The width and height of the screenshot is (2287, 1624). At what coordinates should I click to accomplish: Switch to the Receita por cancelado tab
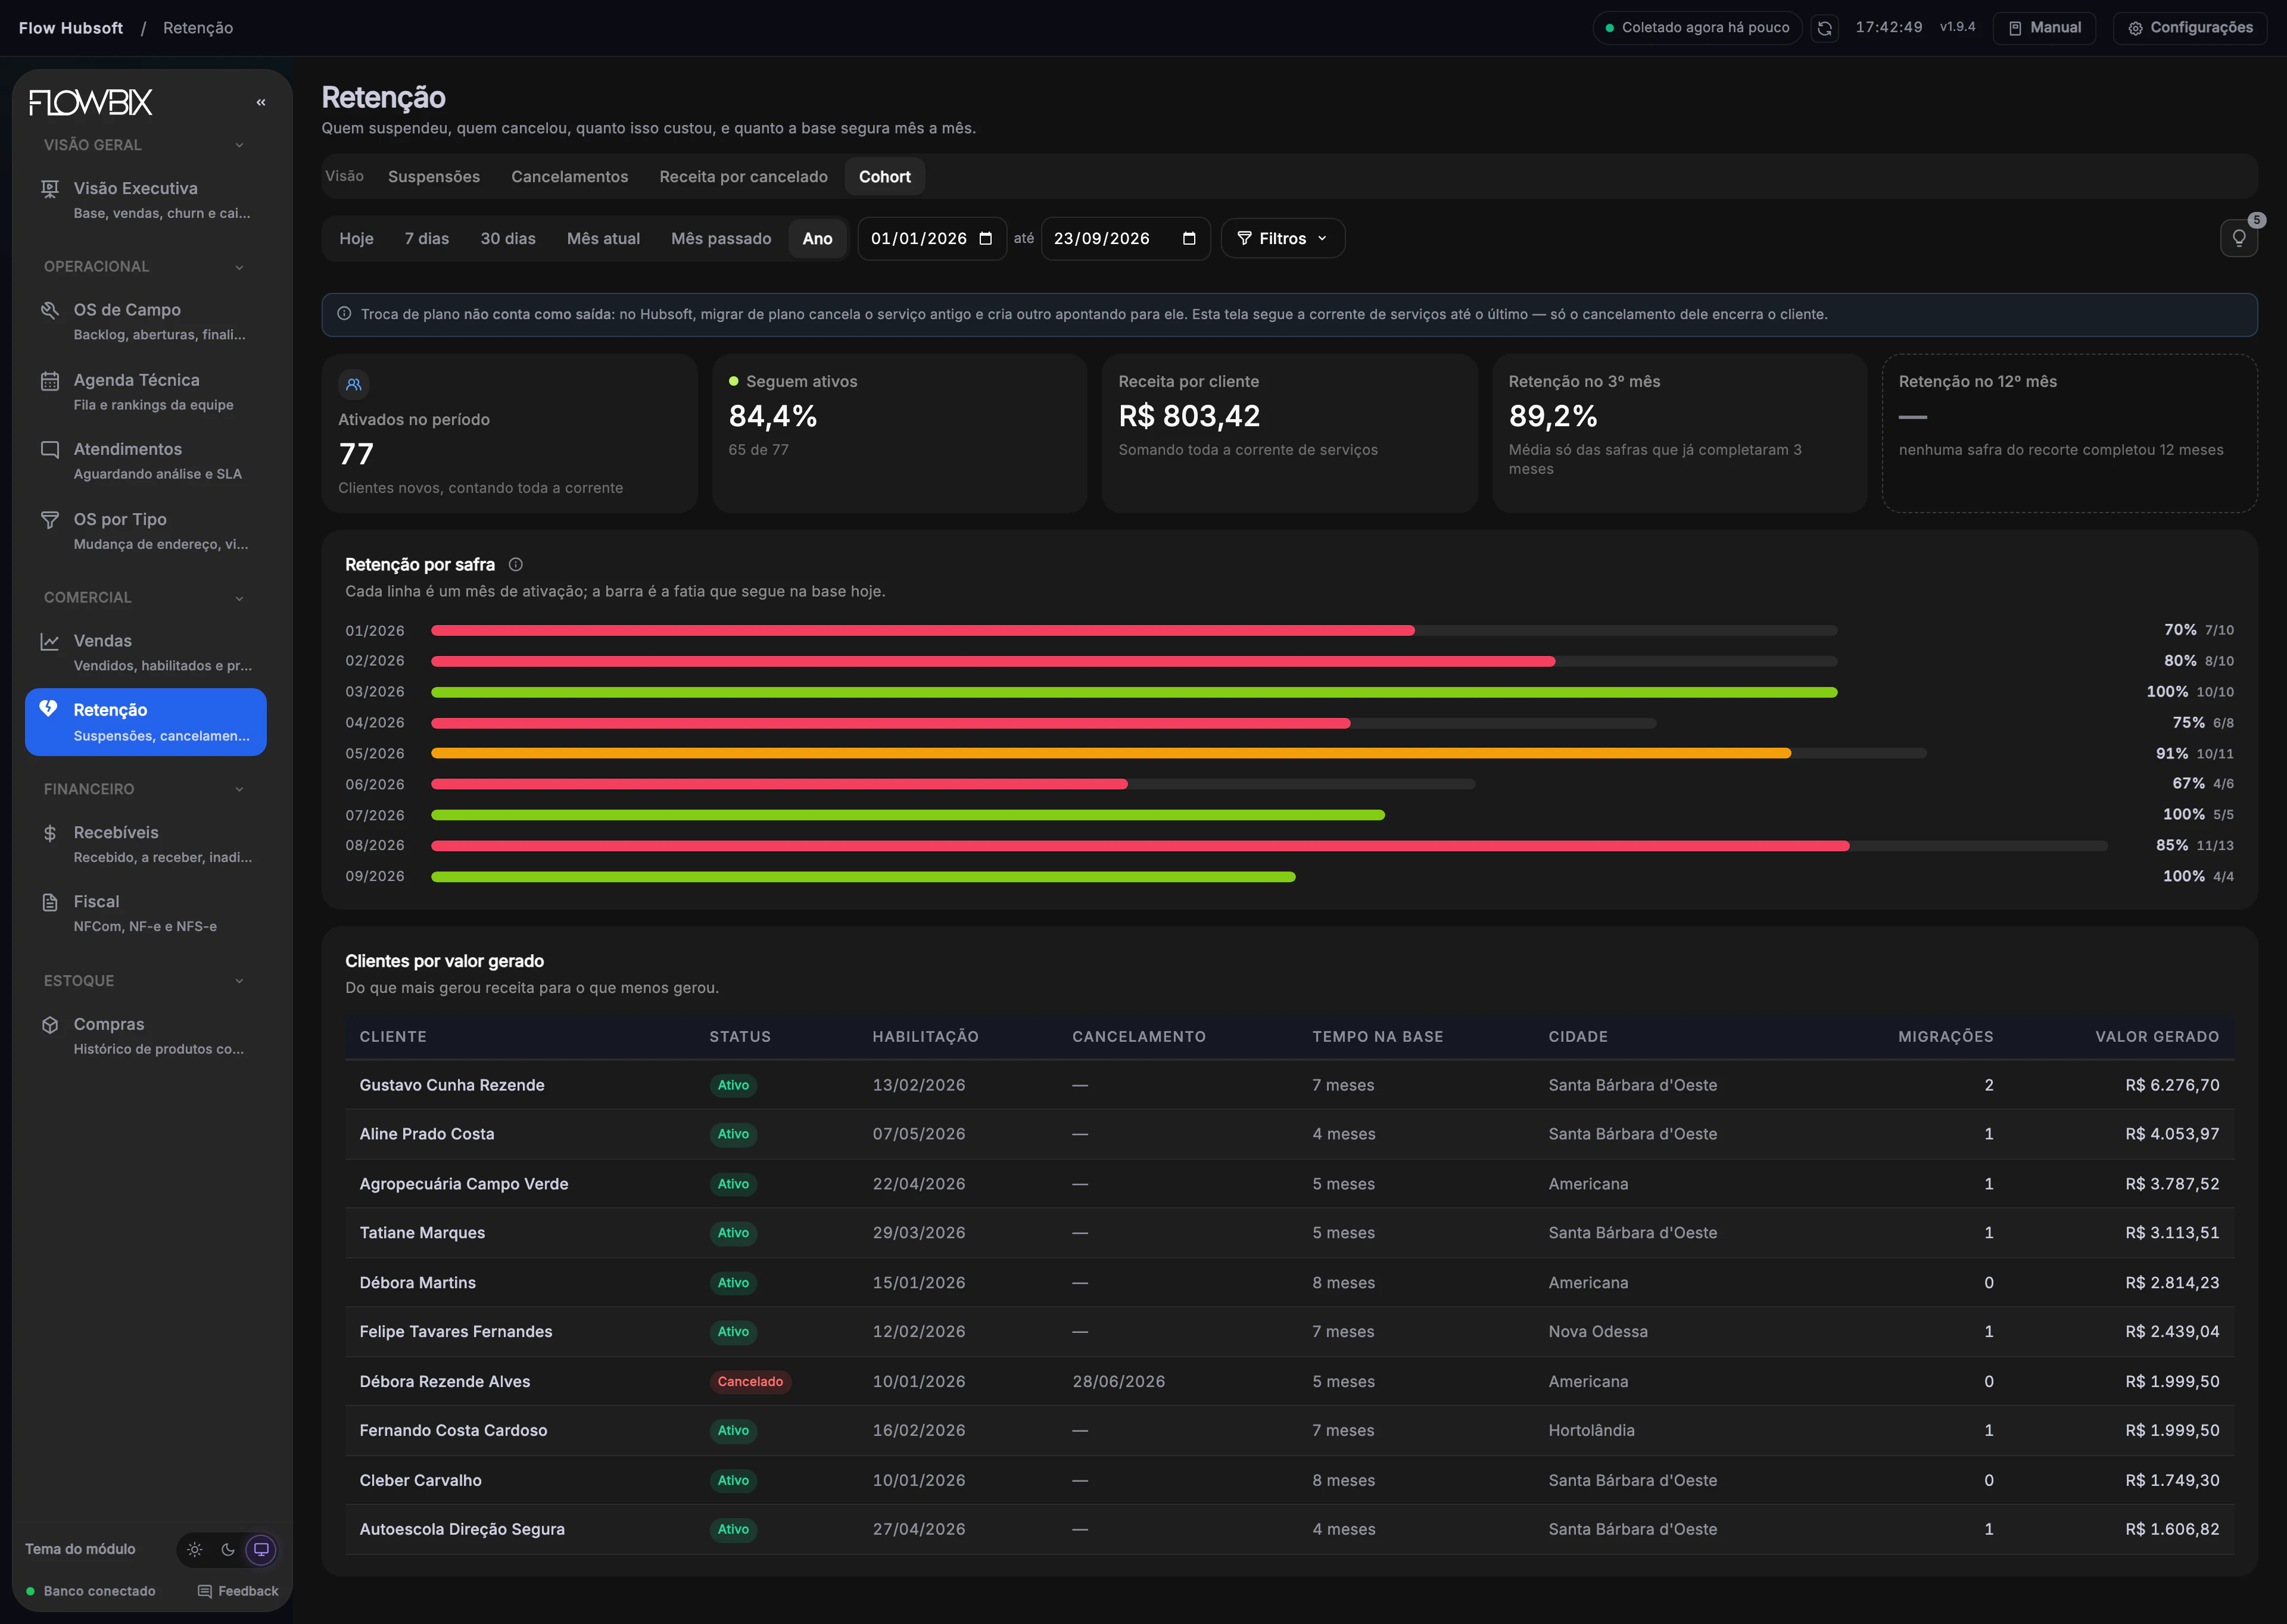click(x=743, y=177)
